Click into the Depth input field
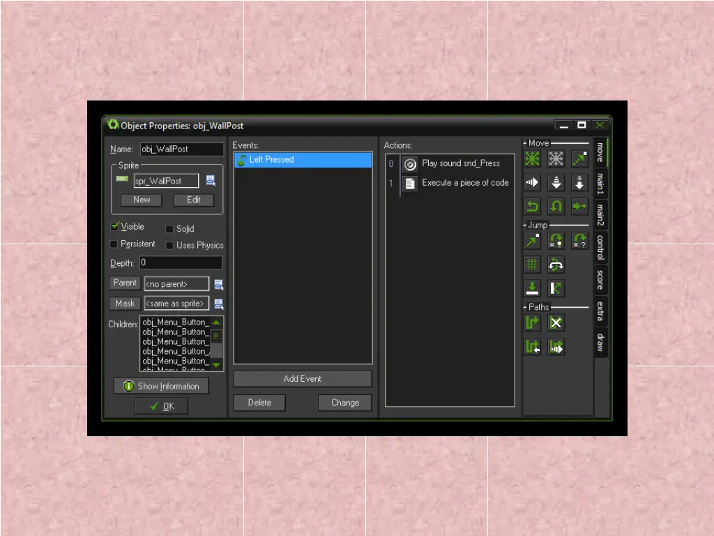 pos(181,263)
